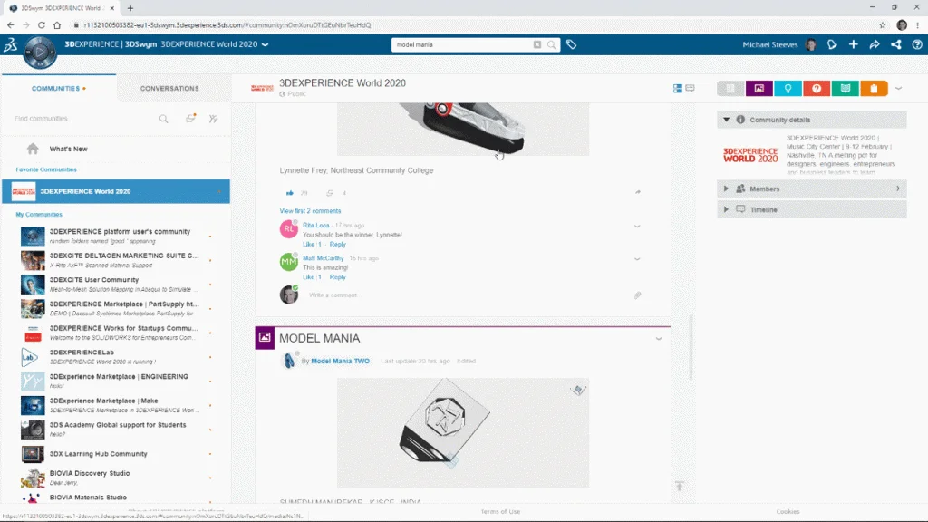928x522 pixels.
Task: Collapse the Community details section
Action: coord(726,120)
